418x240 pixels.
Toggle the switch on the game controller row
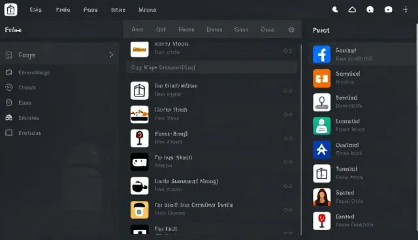(287, 162)
